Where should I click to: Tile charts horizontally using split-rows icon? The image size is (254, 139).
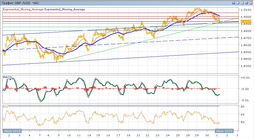click(242, 3)
